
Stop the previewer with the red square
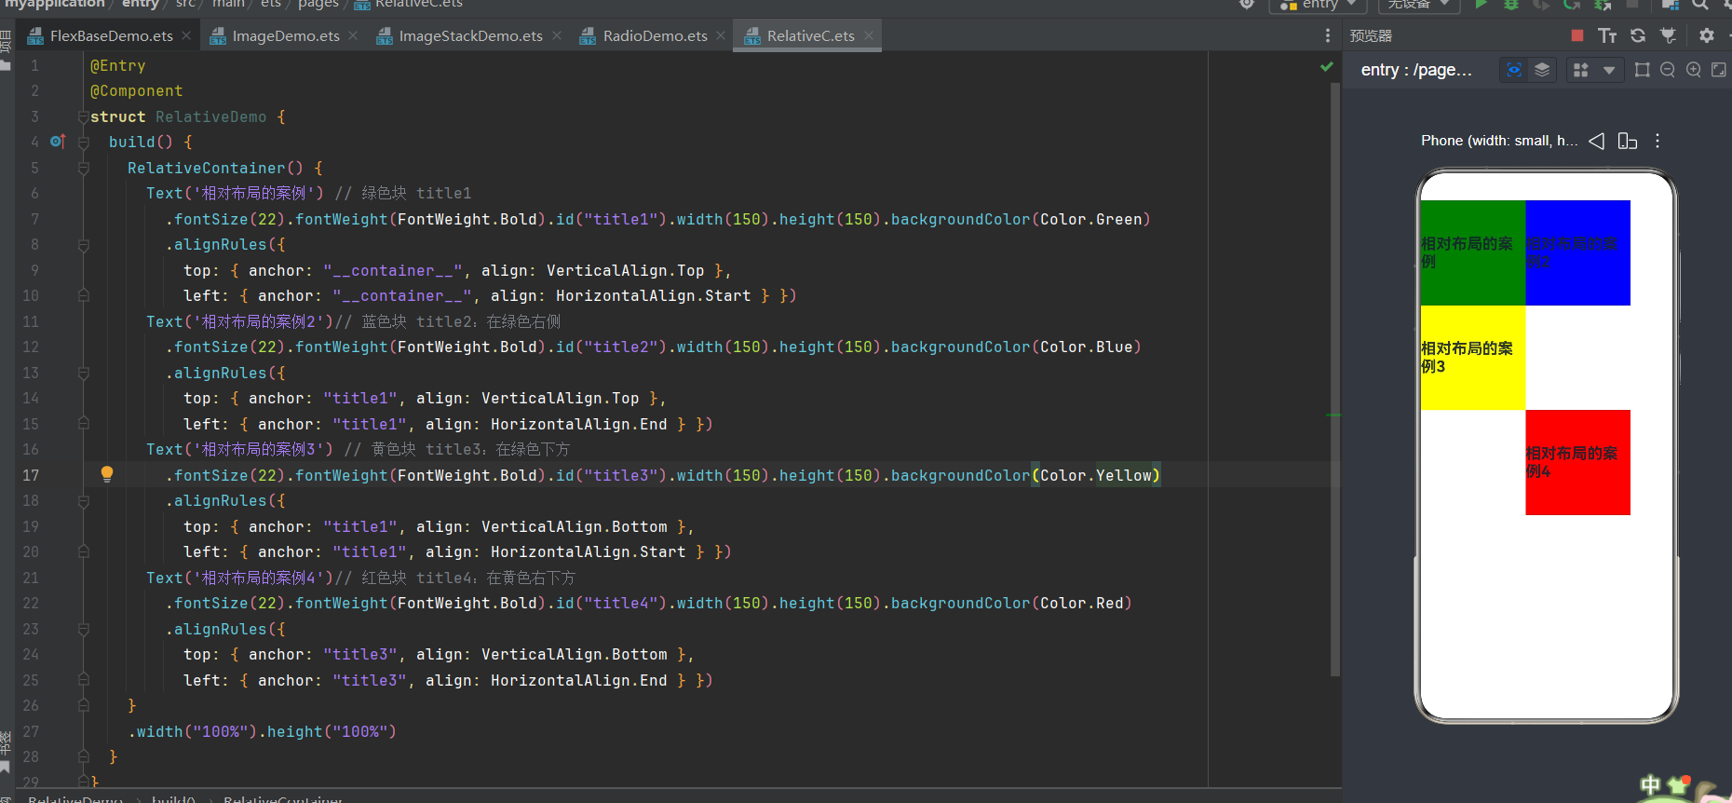tap(1577, 35)
